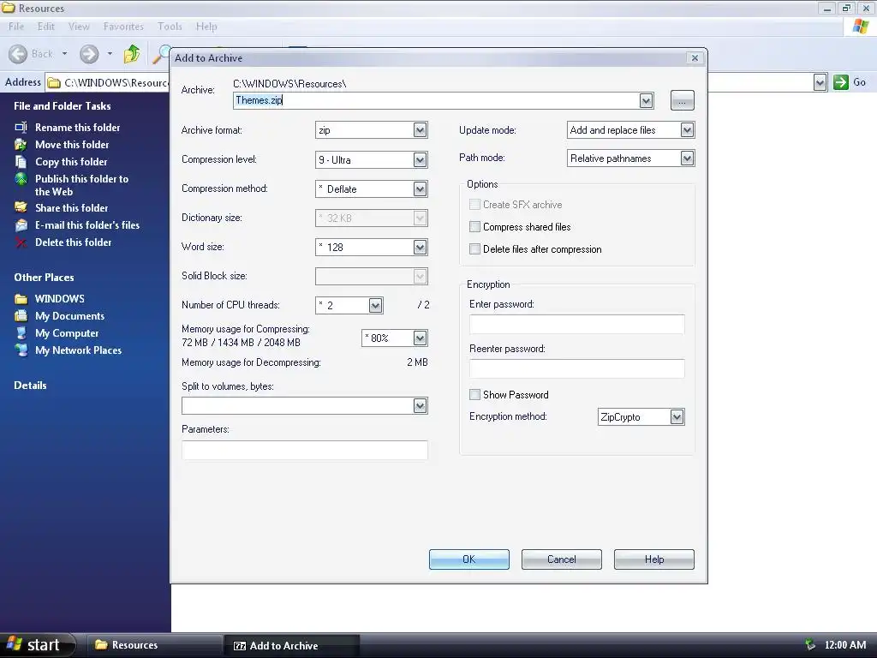Click the Delete this folder link
This screenshot has width=877, height=658.
(74, 242)
